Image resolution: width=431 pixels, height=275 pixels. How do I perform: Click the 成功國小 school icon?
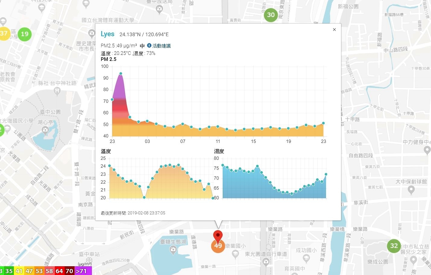pos(306,258)
